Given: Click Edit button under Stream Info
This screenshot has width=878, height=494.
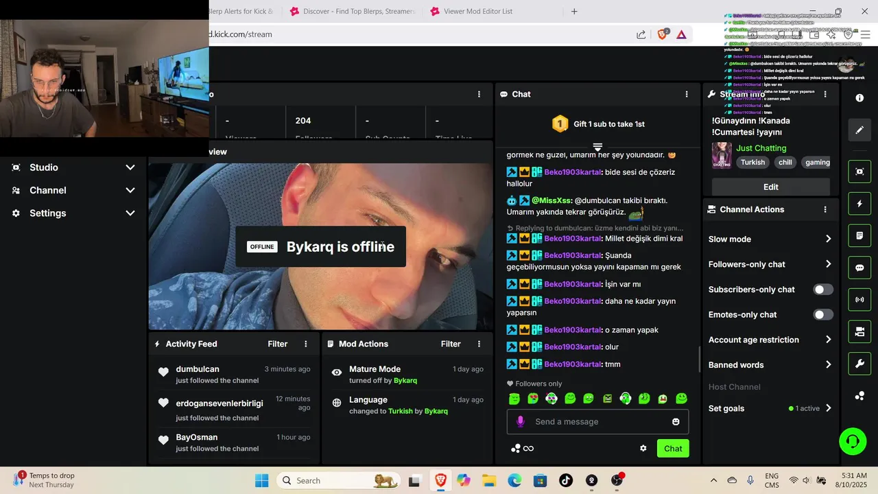Looking at the screenshot, I should click(771, 187).
